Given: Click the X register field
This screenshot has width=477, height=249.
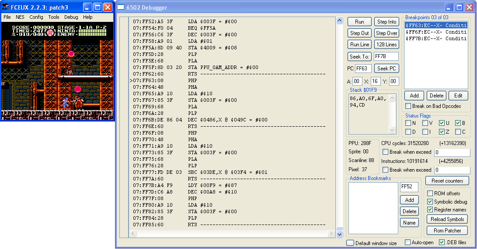Looking at the screenshot, I should (376, 81).
